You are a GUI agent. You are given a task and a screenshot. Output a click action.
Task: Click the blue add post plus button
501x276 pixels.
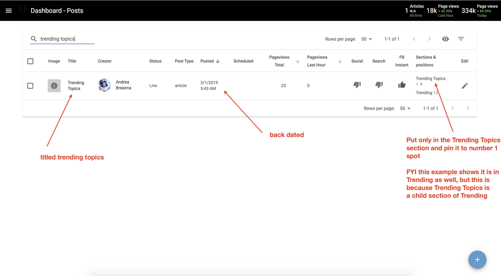(477, 260)
